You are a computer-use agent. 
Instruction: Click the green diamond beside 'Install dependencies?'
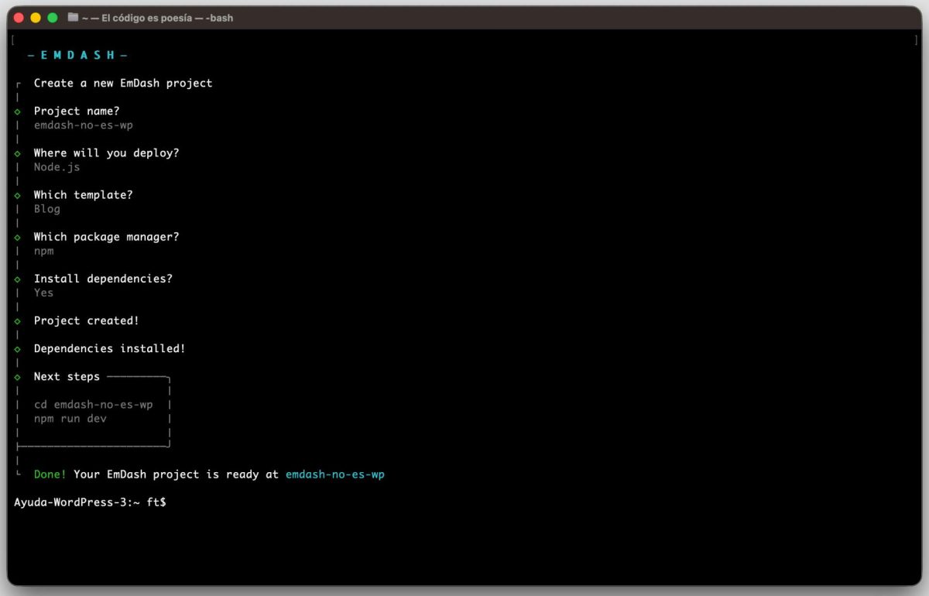(17, 279)
